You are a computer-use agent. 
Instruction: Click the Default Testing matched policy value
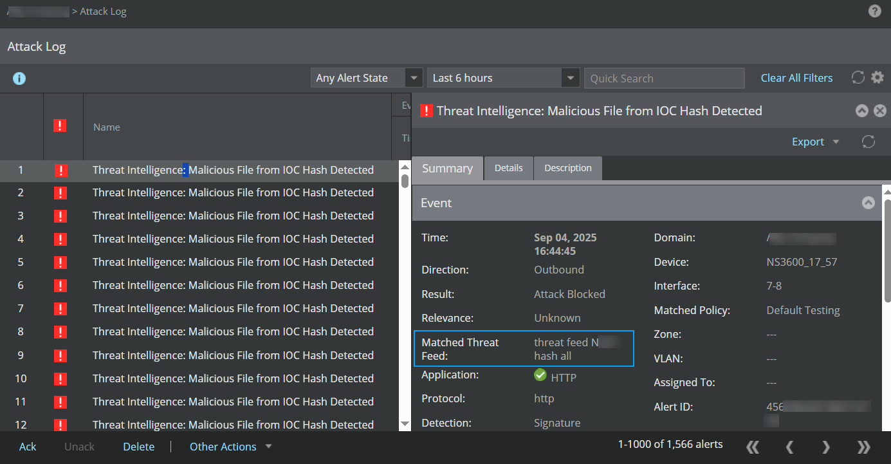click(803, 310)
